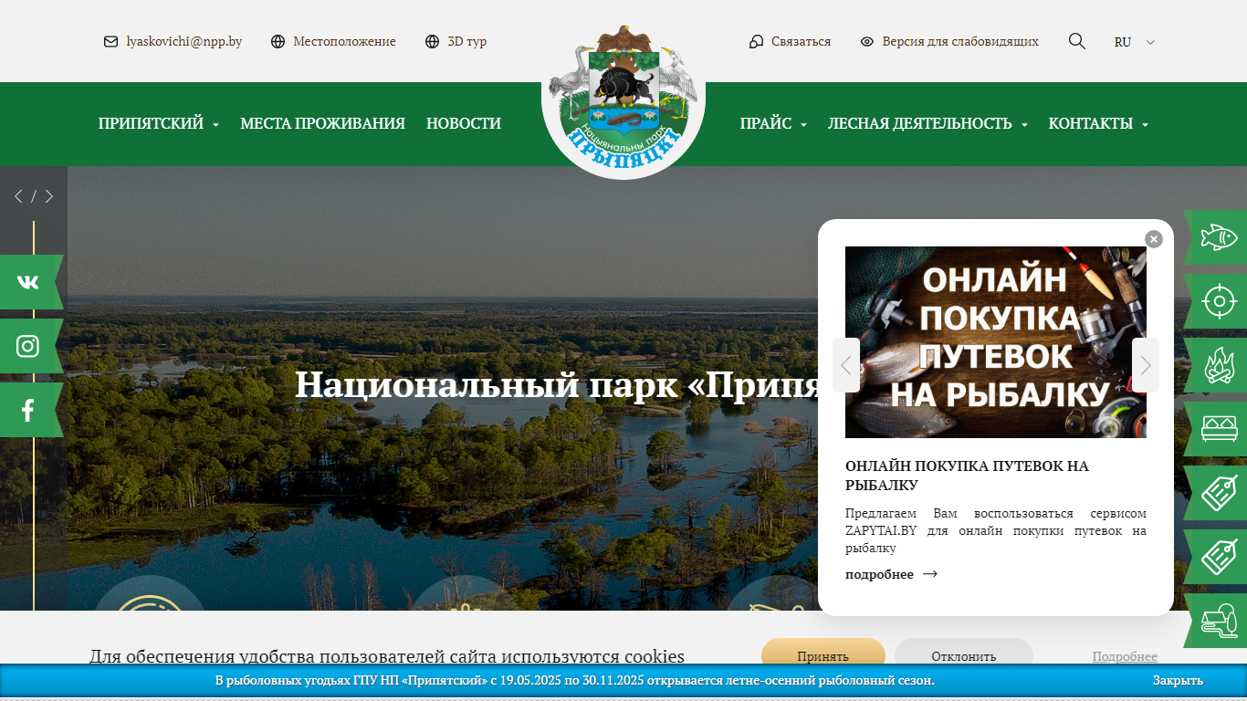
Task: Show next popup slide with right arrow
Action: coord(1146,365)
